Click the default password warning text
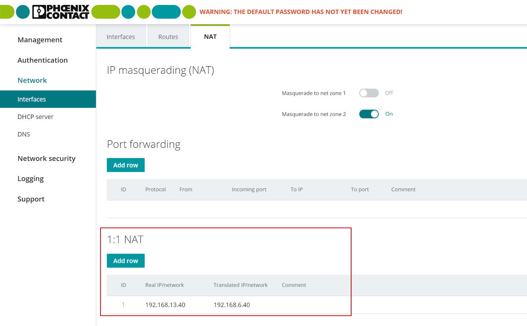The height and width of the screenshot is (326, 527). (301, 12)
